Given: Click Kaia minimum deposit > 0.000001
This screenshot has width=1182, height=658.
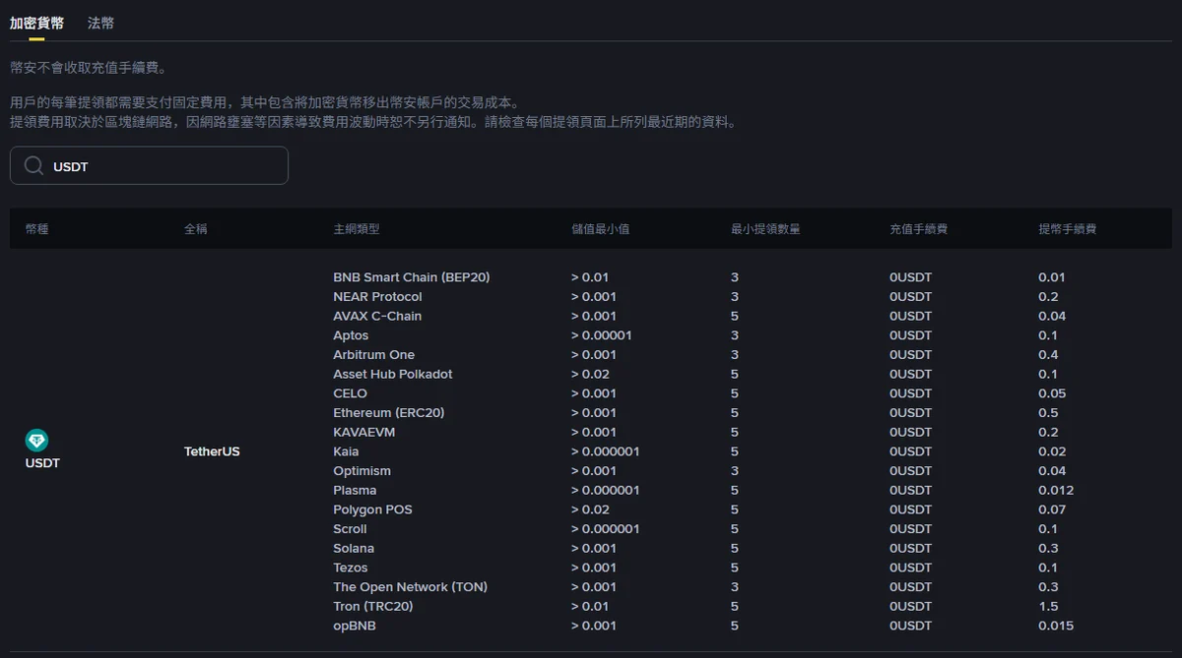Looking at the screenshot, I should point(606,451).
